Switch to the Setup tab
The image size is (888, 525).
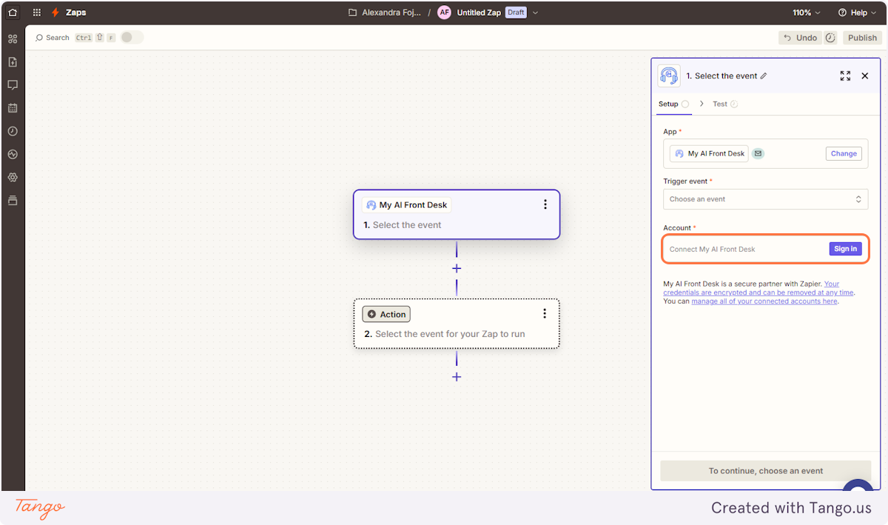tap(673, 104)
